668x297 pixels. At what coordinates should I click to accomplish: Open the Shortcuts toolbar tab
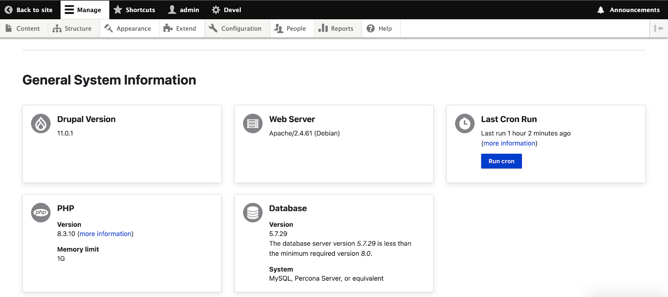click(134, 10)
